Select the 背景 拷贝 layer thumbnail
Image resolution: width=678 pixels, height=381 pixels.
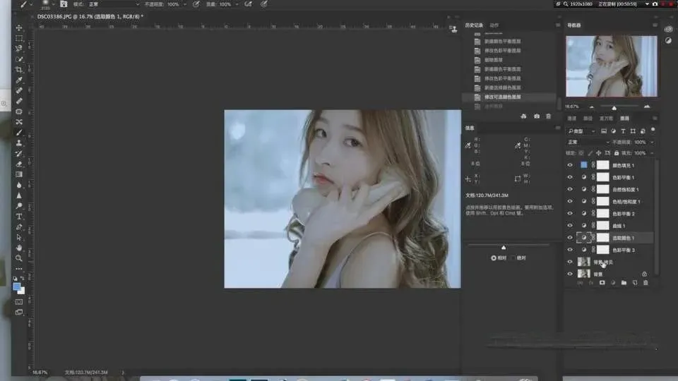click(584, 262)
